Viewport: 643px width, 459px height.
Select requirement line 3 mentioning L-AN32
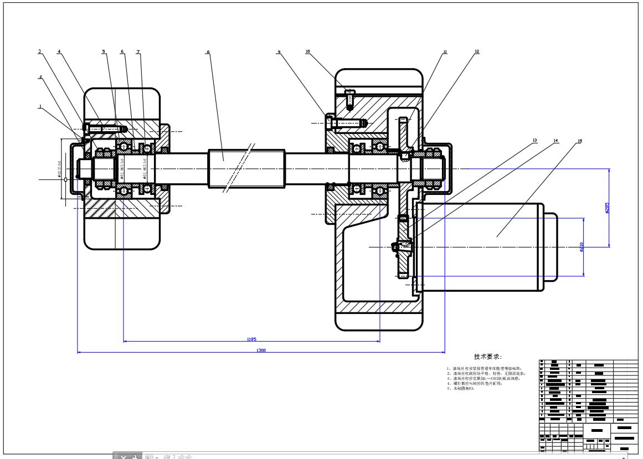pos(483,378)
